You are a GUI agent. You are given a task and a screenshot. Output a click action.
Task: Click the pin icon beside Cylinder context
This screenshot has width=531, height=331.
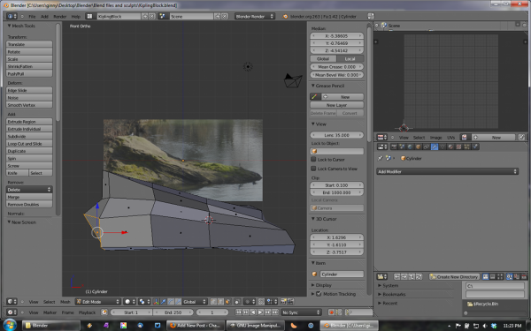(381, 158)
